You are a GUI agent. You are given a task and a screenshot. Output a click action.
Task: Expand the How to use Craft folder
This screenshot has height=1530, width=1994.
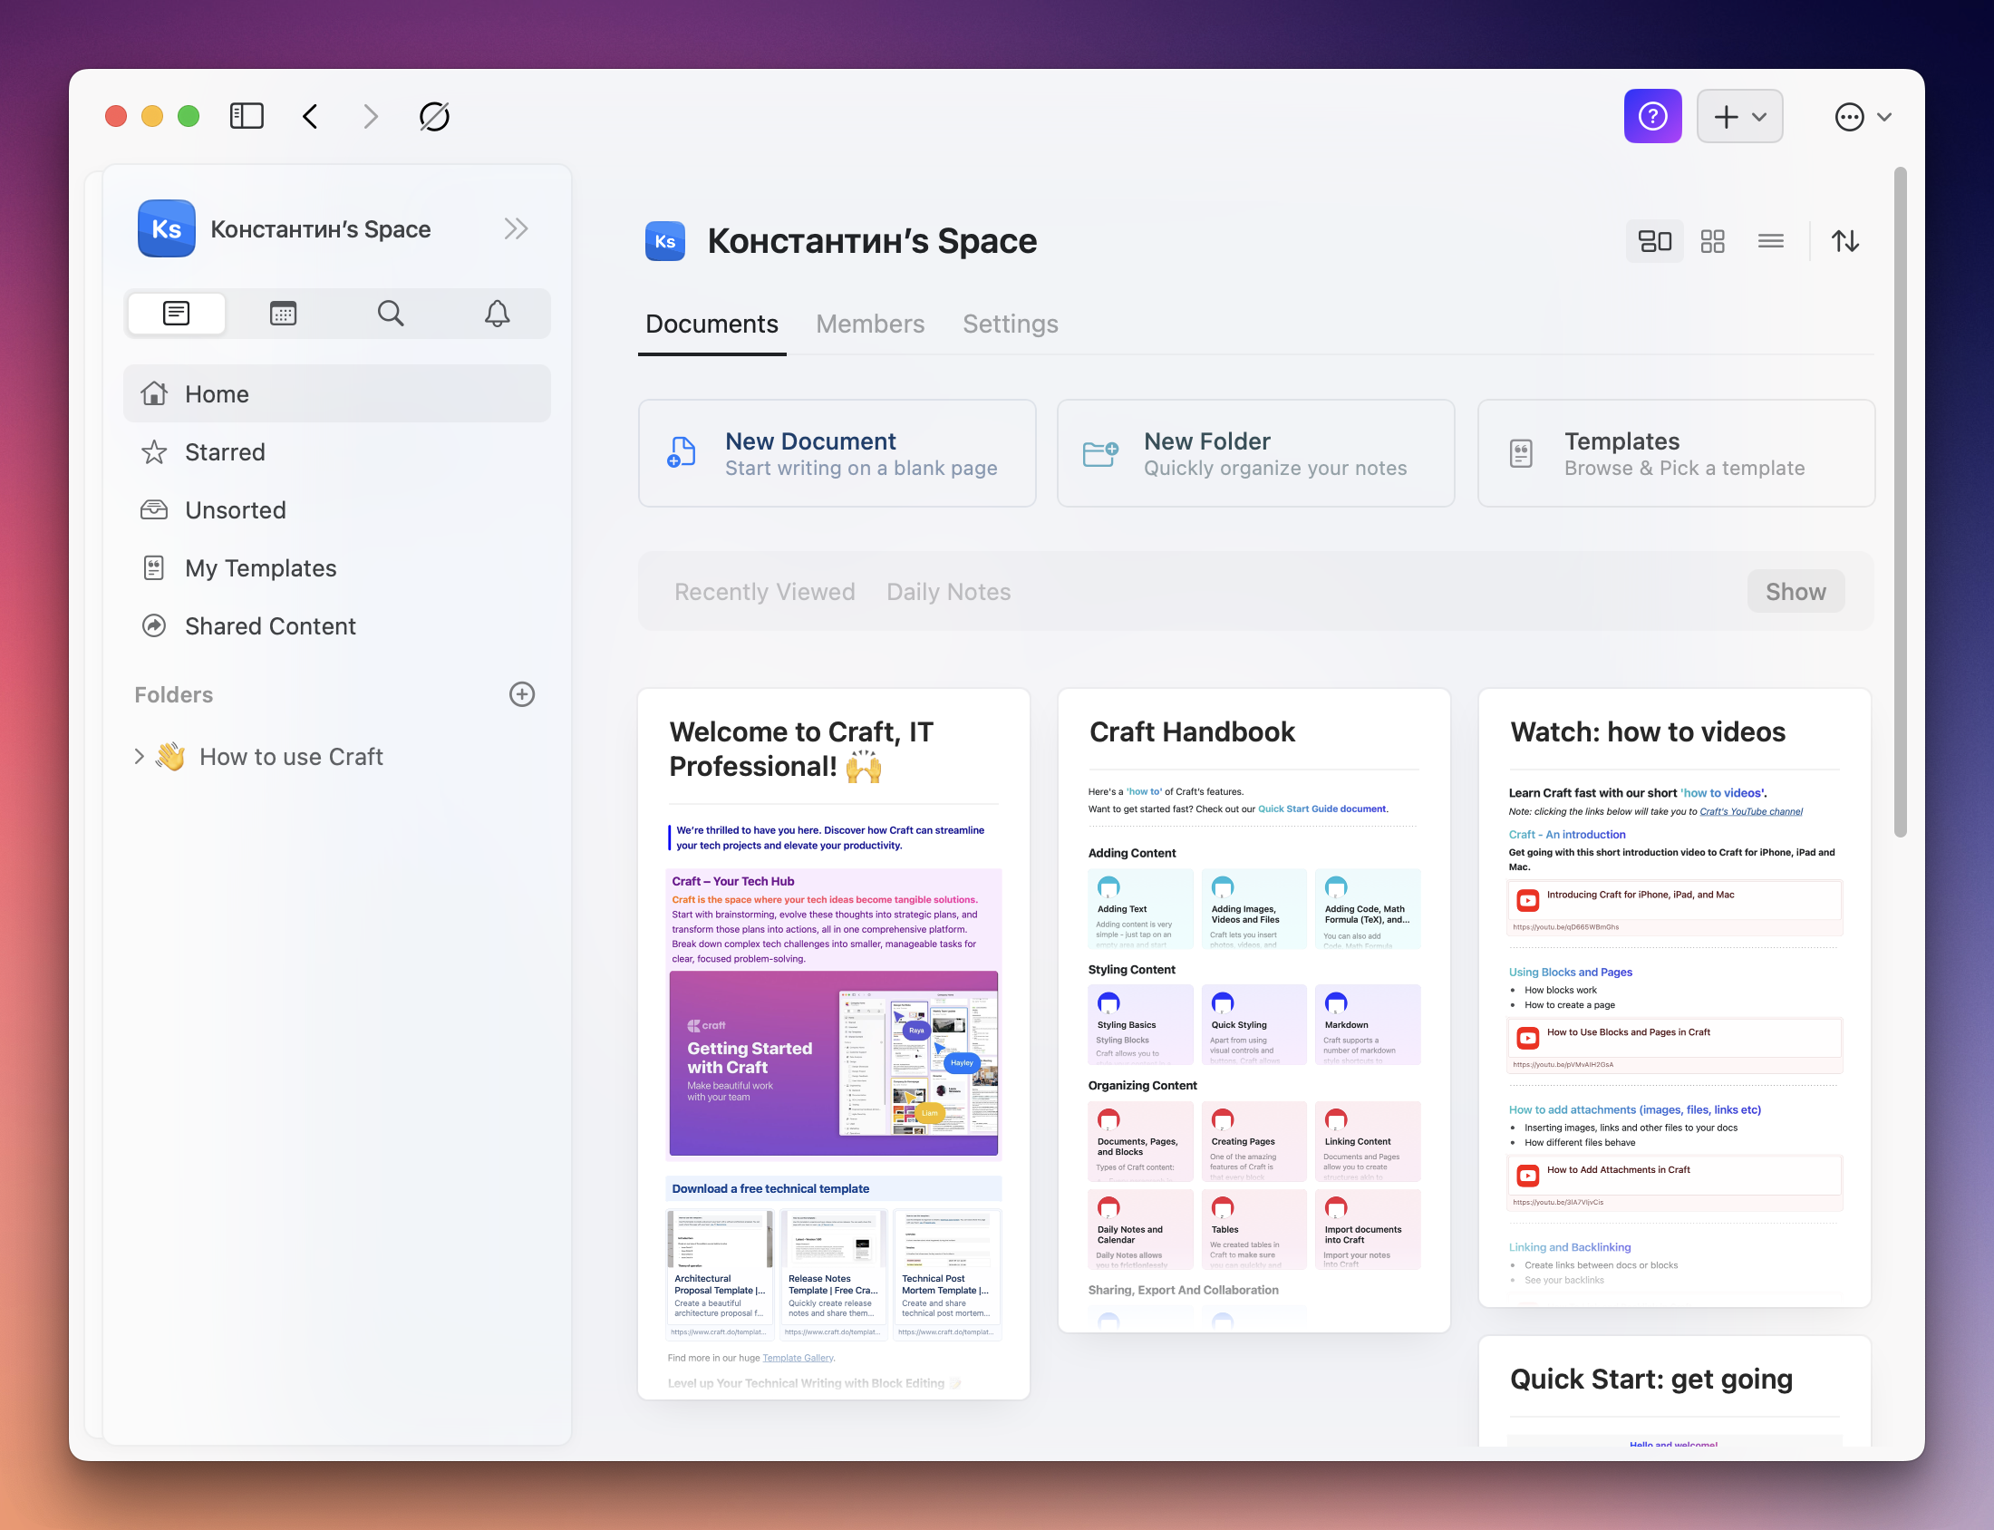coord(140,757)
